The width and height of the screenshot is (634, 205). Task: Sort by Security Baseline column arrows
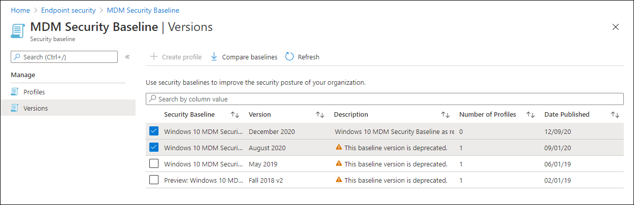click(x=235, y=115)
